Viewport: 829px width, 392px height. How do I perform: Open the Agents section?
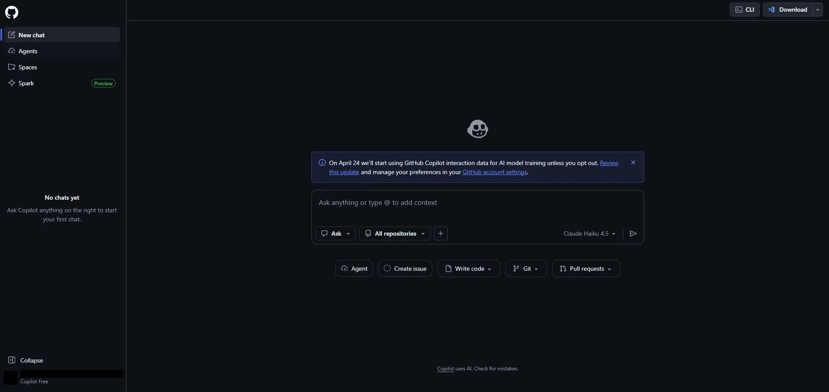pyautogui.click(x=62, y=51)
